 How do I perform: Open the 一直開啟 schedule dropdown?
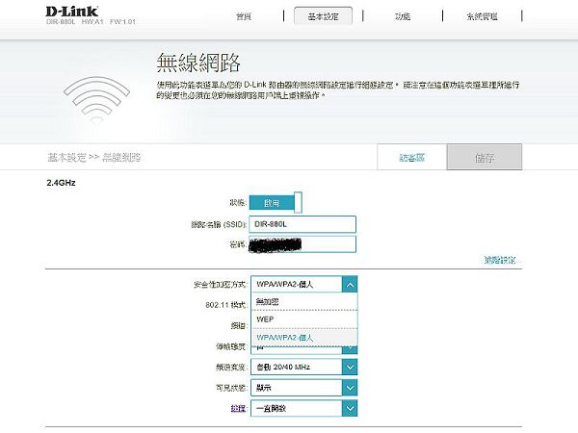tap(303, 408)
